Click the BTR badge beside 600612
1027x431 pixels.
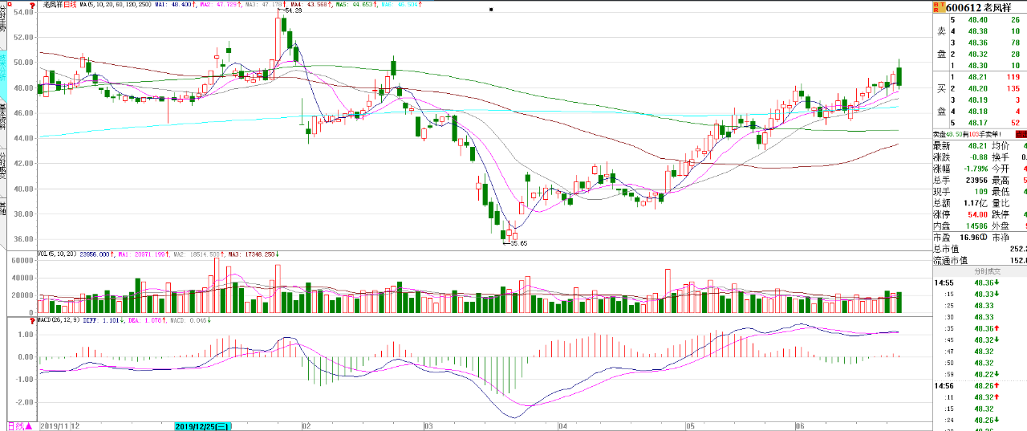click(939, 7)
